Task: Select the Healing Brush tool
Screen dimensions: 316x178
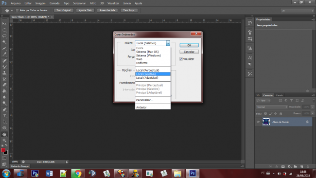Action: (4, 60)
